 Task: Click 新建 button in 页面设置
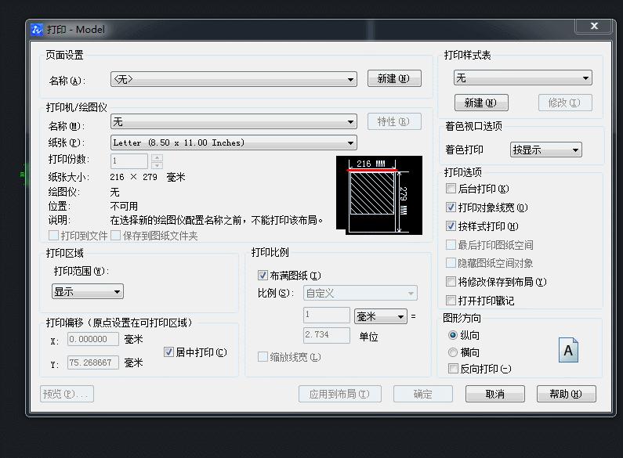click(394, 78)
